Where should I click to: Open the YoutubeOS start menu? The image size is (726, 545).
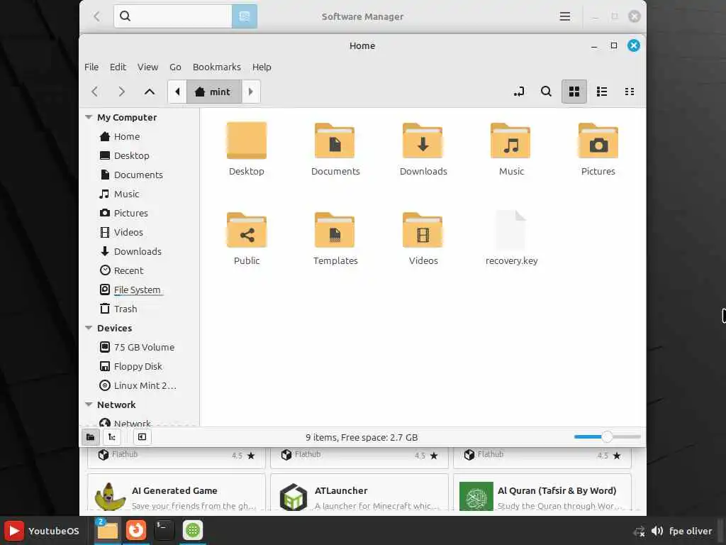pyautogui.click(x=42, y=531)
